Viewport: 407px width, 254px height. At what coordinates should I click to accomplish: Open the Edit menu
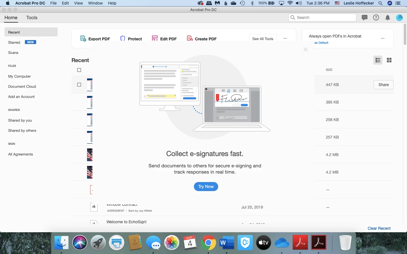click(x=65, y=3)
